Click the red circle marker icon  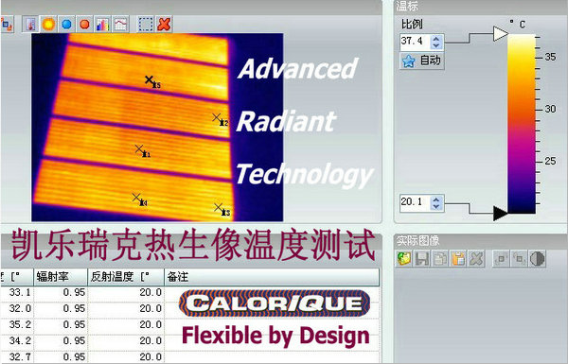(85, 25)
